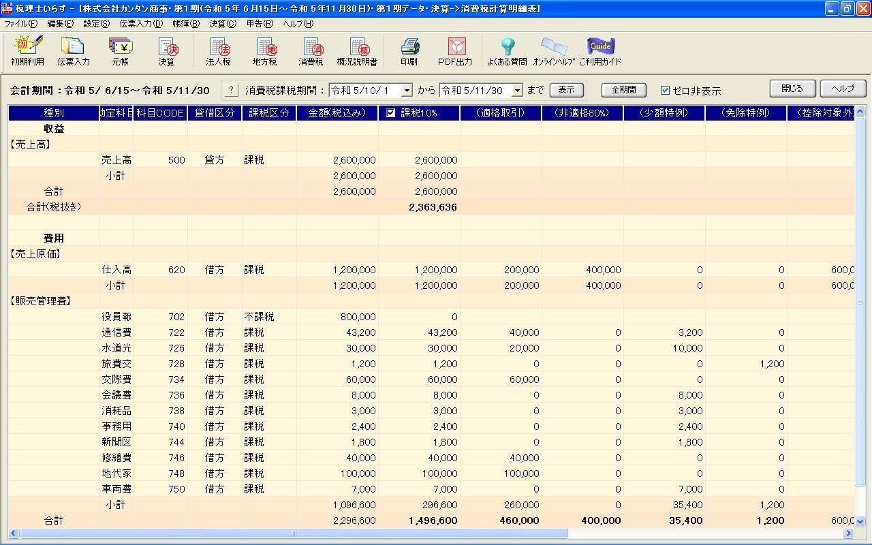This screenshot has width=872, height=545.
Task: Click the 閉じる button
Action: tap(792, 89)
